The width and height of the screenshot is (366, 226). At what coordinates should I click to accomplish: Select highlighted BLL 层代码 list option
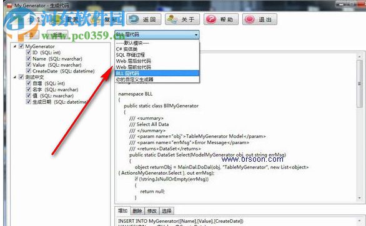pos(157,73)
